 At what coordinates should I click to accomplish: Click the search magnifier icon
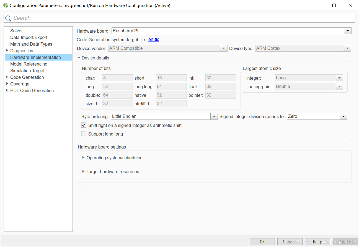coord(8,18)
